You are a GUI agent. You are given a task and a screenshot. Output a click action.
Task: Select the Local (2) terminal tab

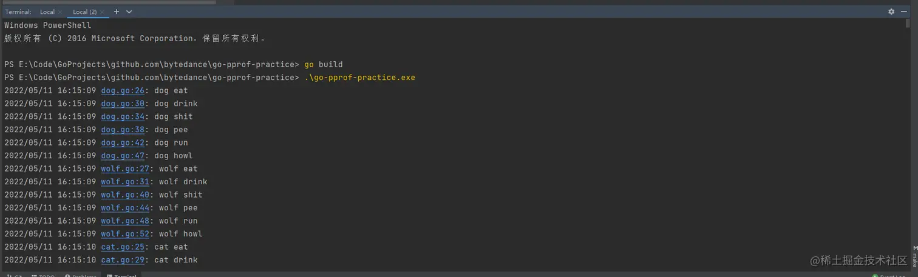(x=84, y=12)
